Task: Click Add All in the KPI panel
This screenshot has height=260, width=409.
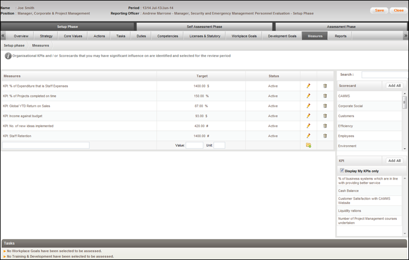Action: 394,160
